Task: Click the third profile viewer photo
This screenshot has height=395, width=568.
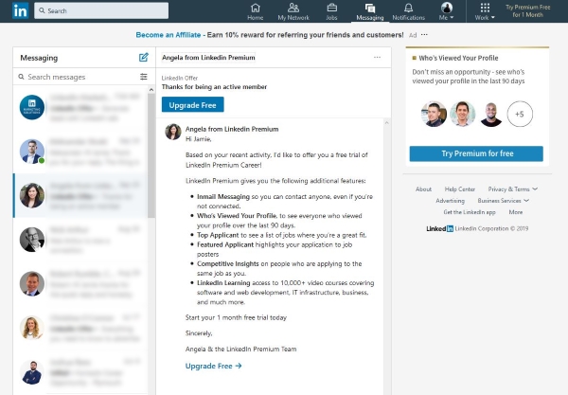Action: pyautogui.click(x=491, y=115)
